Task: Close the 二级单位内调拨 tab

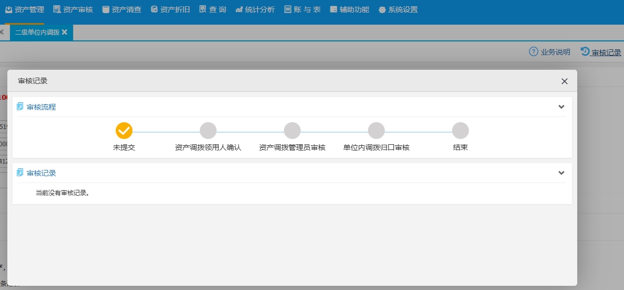Action: coord(65,32)
